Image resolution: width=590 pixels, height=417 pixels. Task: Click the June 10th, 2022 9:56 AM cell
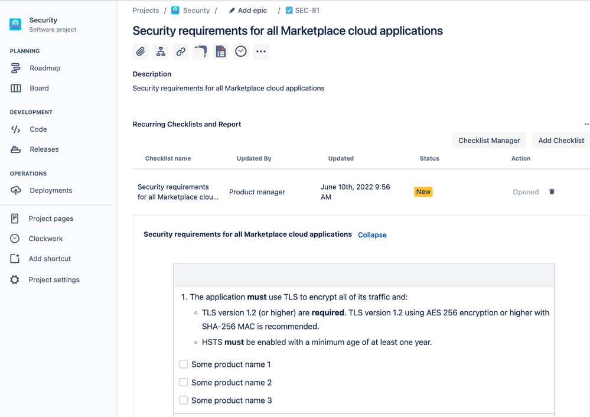355,192
